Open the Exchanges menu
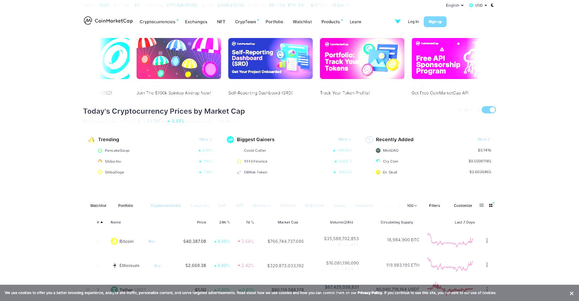Screen dimensions: 579x301 pyautogui.click(x=196, y=22)
